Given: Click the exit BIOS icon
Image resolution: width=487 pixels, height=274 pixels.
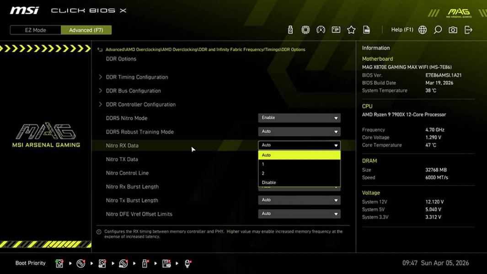Looking at the screenshot, I should tap(467, 29).
